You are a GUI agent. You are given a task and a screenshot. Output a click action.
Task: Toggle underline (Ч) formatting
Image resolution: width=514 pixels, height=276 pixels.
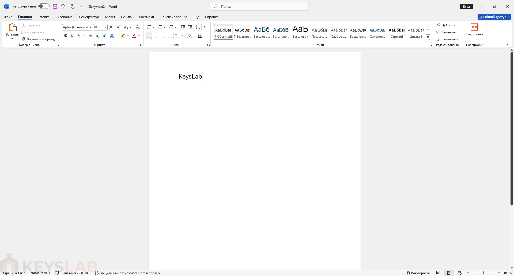tap(79, 36)
